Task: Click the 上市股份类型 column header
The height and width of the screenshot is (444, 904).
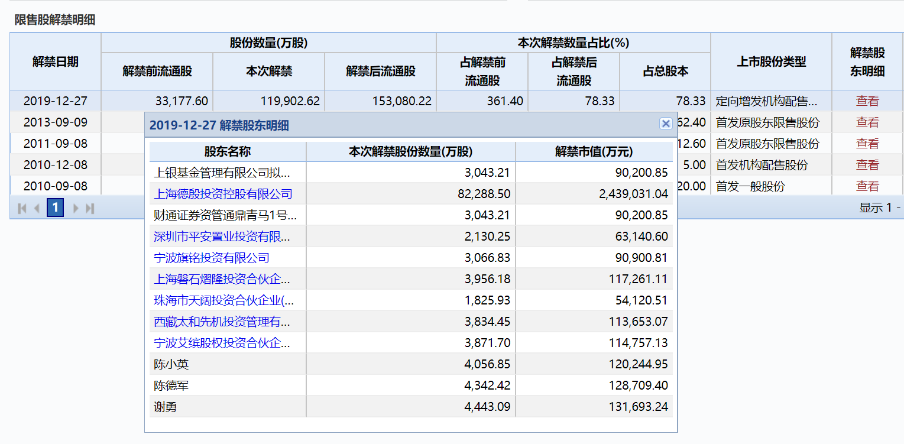Action: (772, 61)
